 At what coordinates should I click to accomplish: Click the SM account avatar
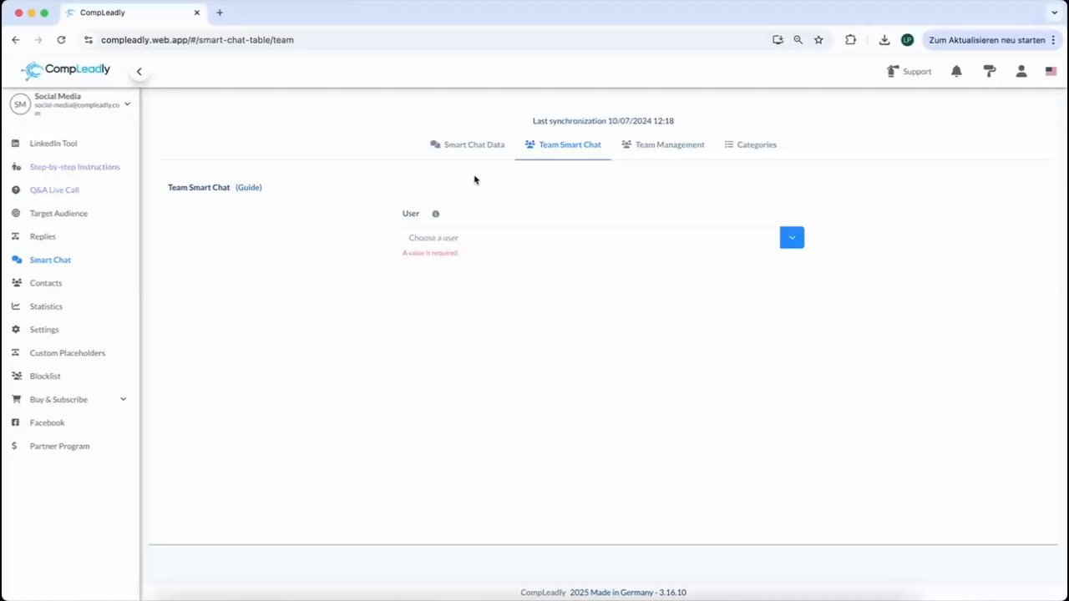click(x=20, y=104)
